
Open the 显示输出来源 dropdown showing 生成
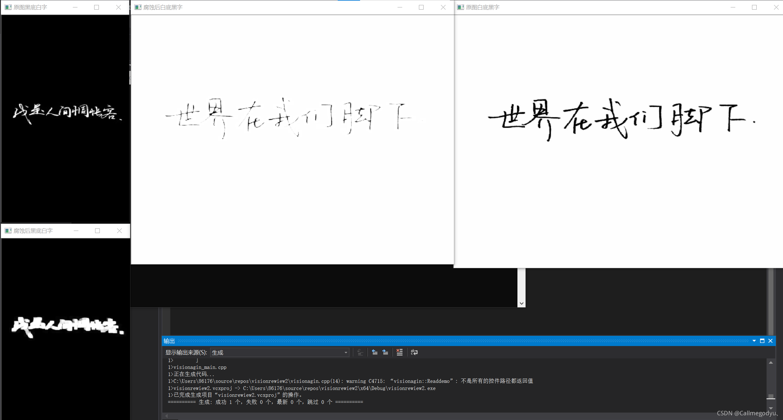pos(279,352)
